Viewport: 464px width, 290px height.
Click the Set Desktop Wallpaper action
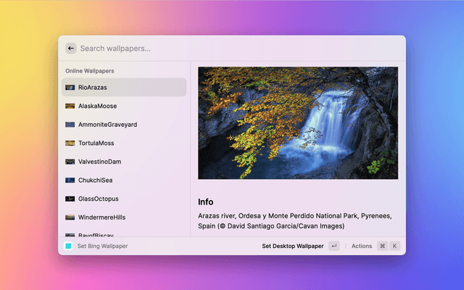293,246
